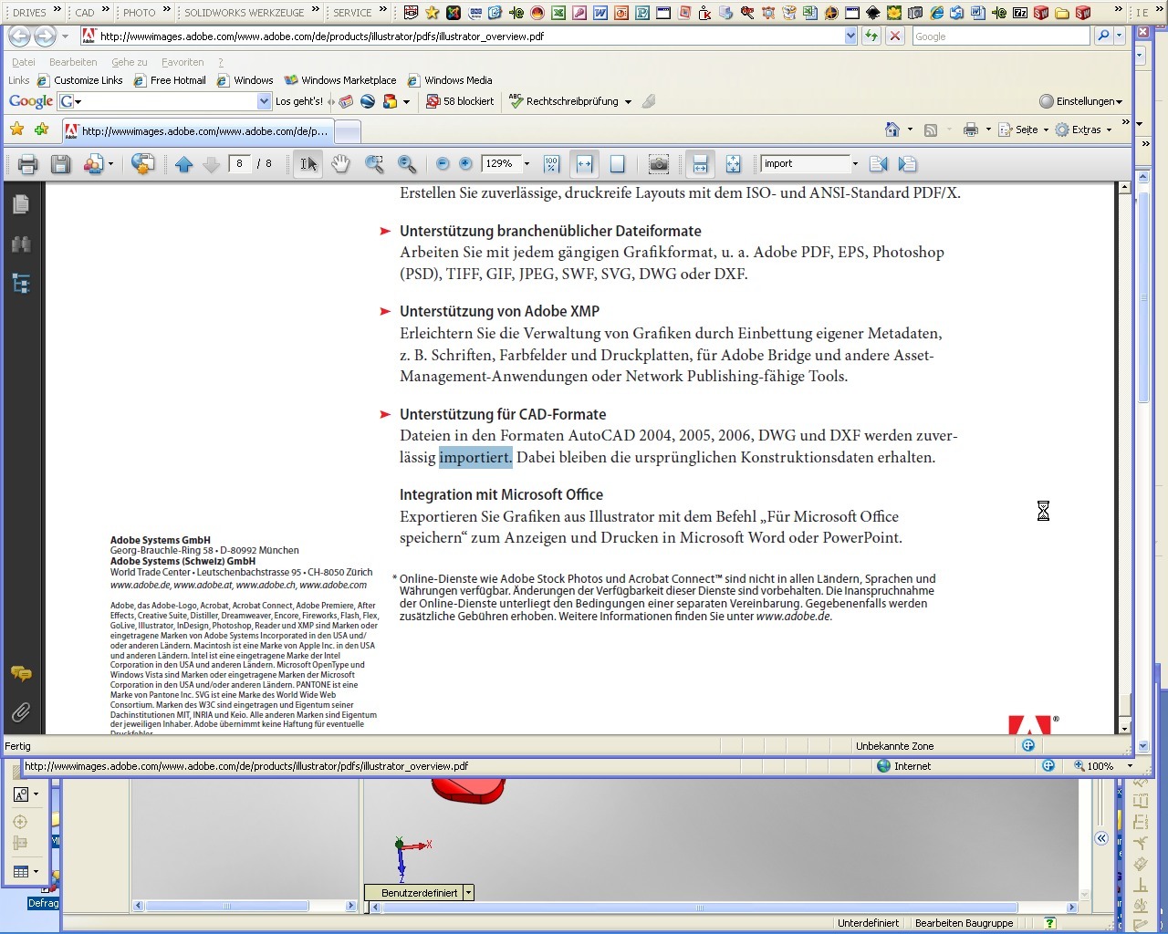The height and width of the screenshot is (934, 1168).
Task: Print the PDF with Acrobat printer icon
Action: (28, 164)
